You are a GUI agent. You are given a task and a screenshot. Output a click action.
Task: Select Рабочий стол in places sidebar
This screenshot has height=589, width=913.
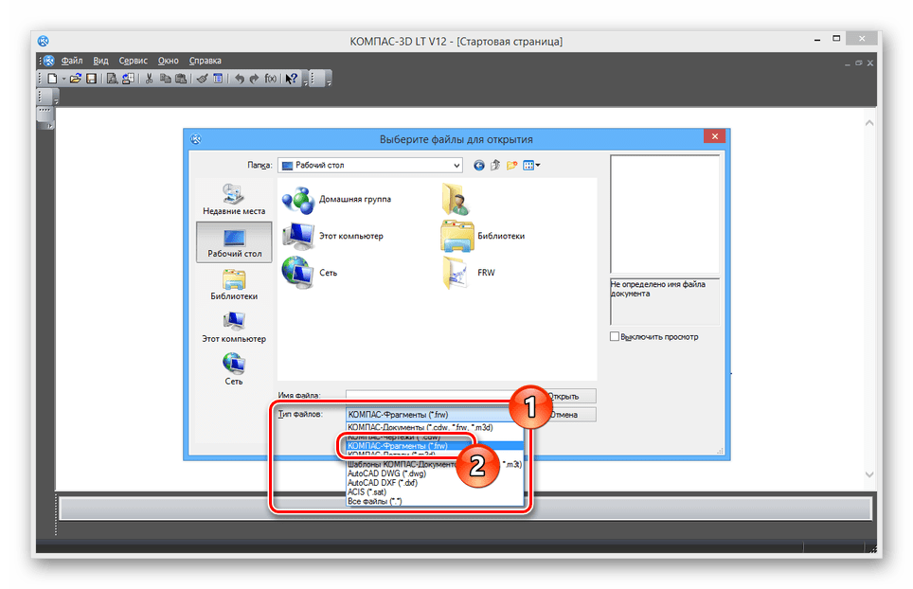[x=234, y=242]
